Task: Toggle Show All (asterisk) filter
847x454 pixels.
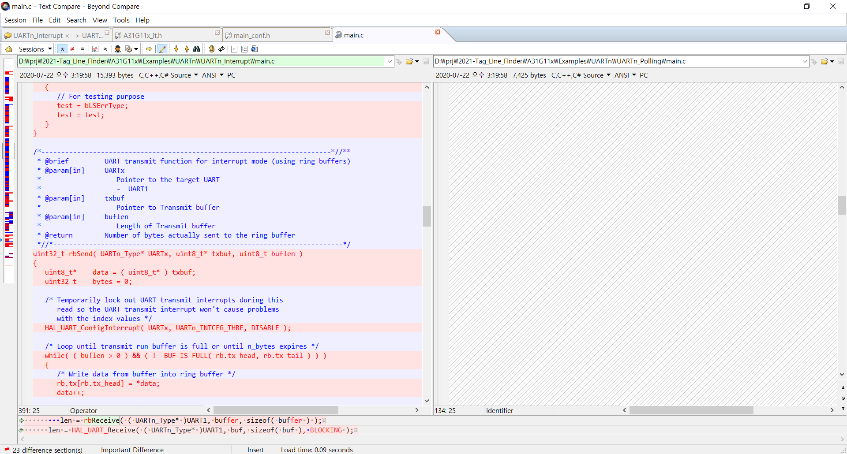Action: 63,49
